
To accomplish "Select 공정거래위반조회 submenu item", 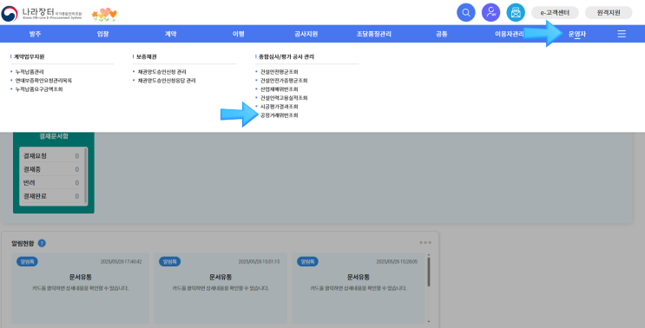I will 280,115.
